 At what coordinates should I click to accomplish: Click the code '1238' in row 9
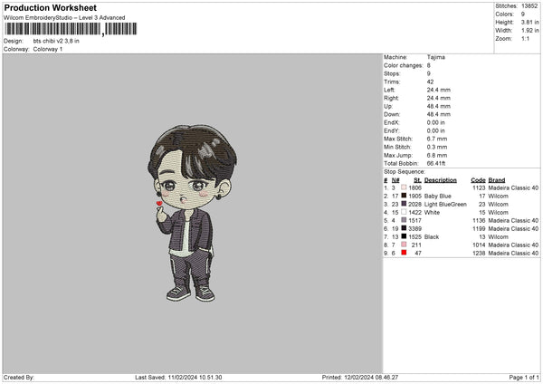coord(479,253)
